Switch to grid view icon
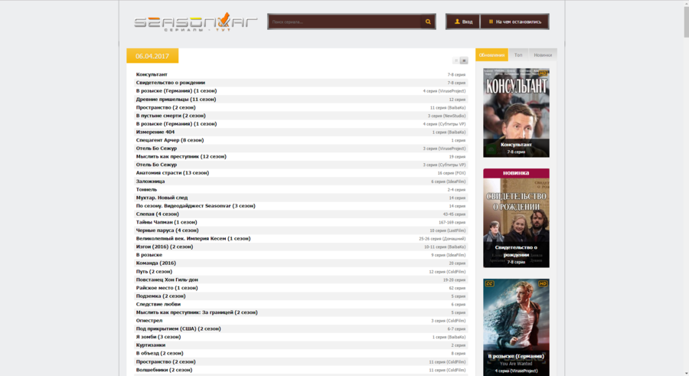689x376 pixels. pos(456,60)
